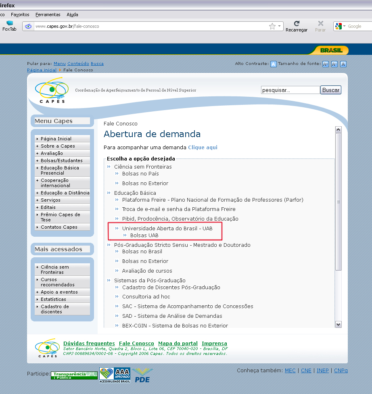Click scroll up arrow of demand list
Viewport: 372px width, 394px height.
click(339, 130)
